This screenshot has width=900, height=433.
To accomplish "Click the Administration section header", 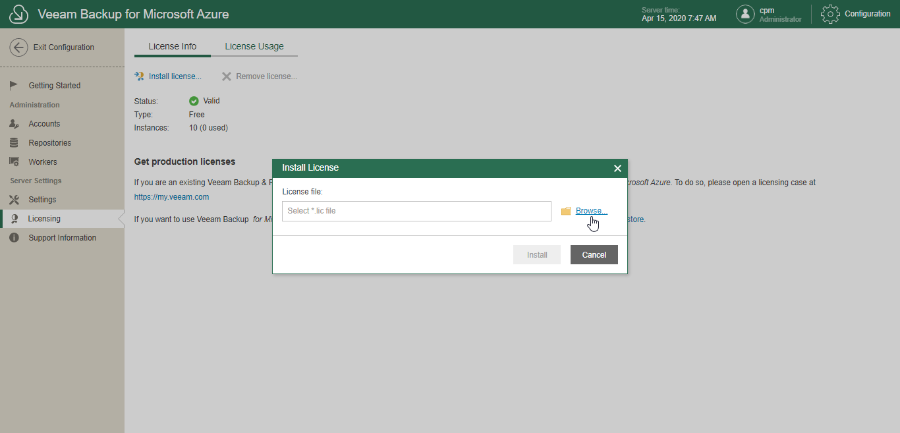I will pos(34,105).
